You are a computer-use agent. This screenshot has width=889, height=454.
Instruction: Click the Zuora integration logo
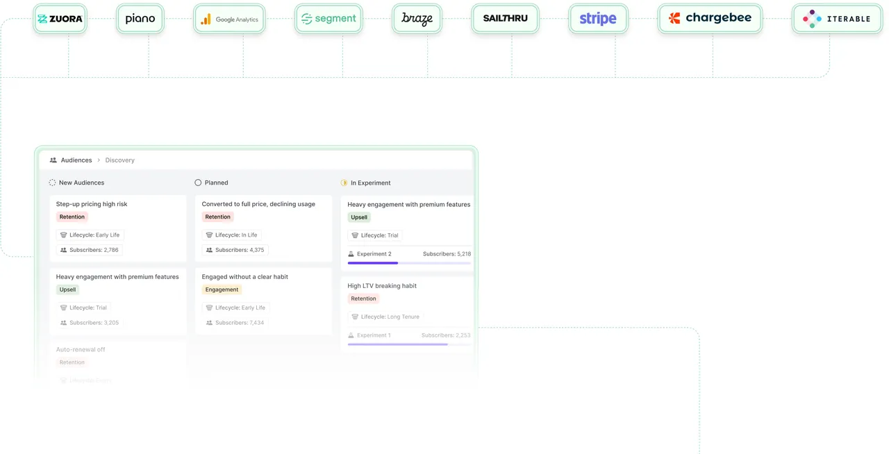(60, 19)
